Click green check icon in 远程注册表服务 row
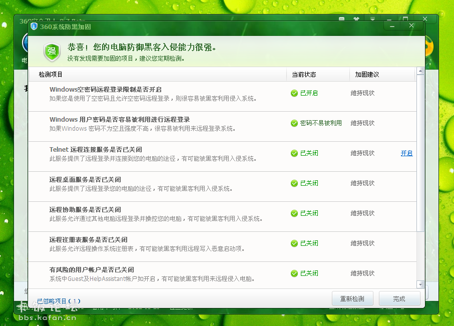This screenshot has width=454, height=326. [x=294, y=243]
